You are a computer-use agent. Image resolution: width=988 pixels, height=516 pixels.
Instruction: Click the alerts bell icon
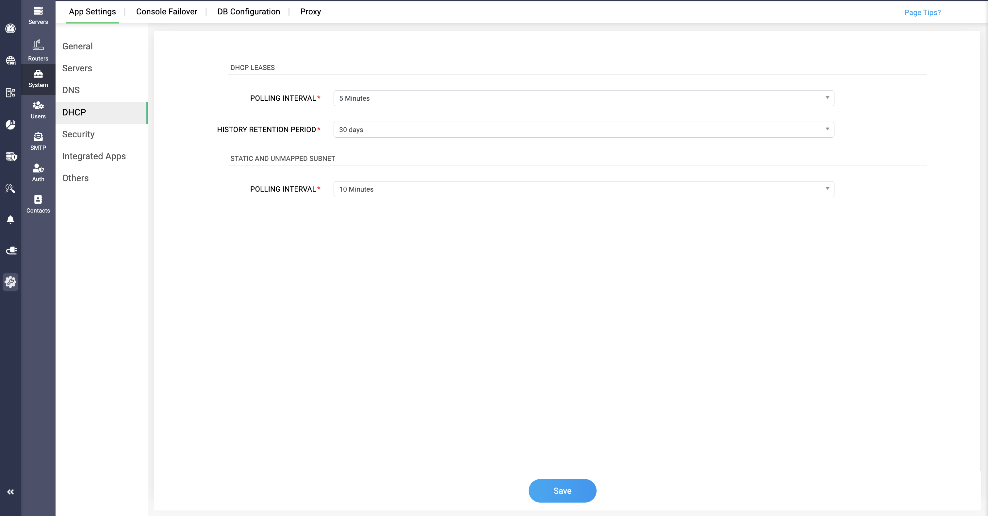pos(10,219)
